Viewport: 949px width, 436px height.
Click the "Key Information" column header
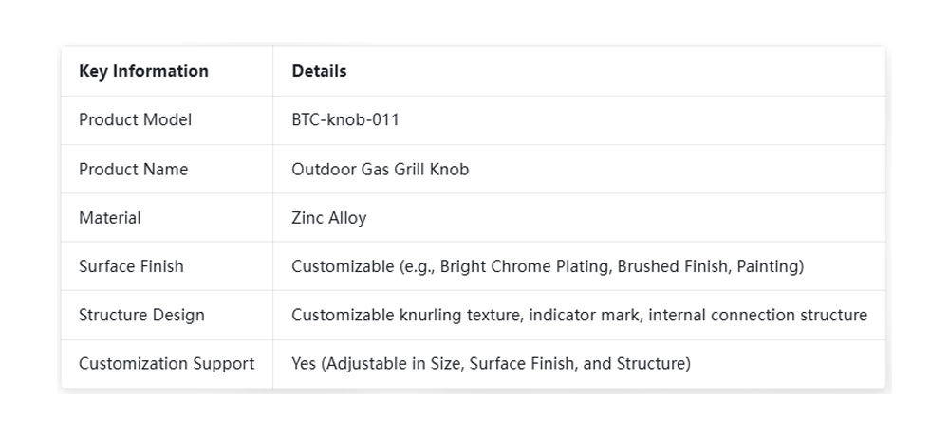pos(143,71)
